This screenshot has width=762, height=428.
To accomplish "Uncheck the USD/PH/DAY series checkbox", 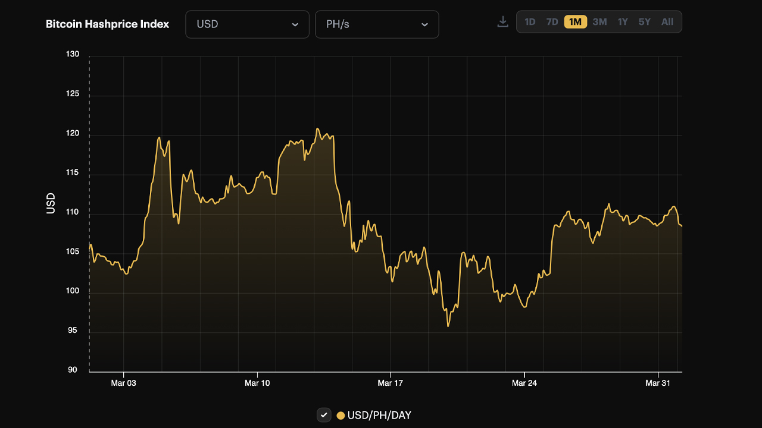I will [324, 415].
